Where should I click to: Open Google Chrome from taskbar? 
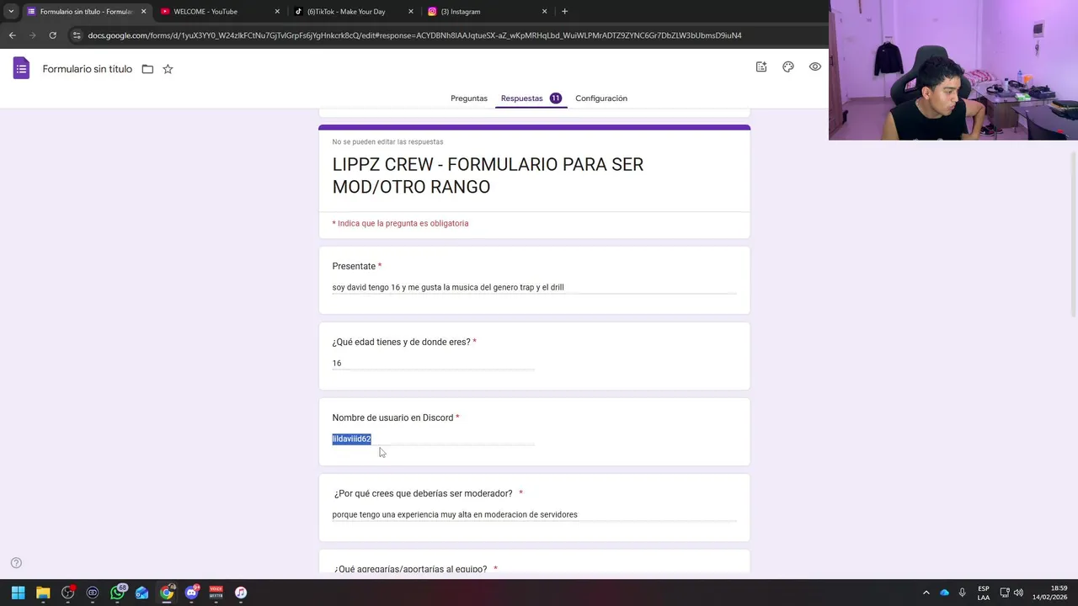pyautogui.click(x=167, y=593)
